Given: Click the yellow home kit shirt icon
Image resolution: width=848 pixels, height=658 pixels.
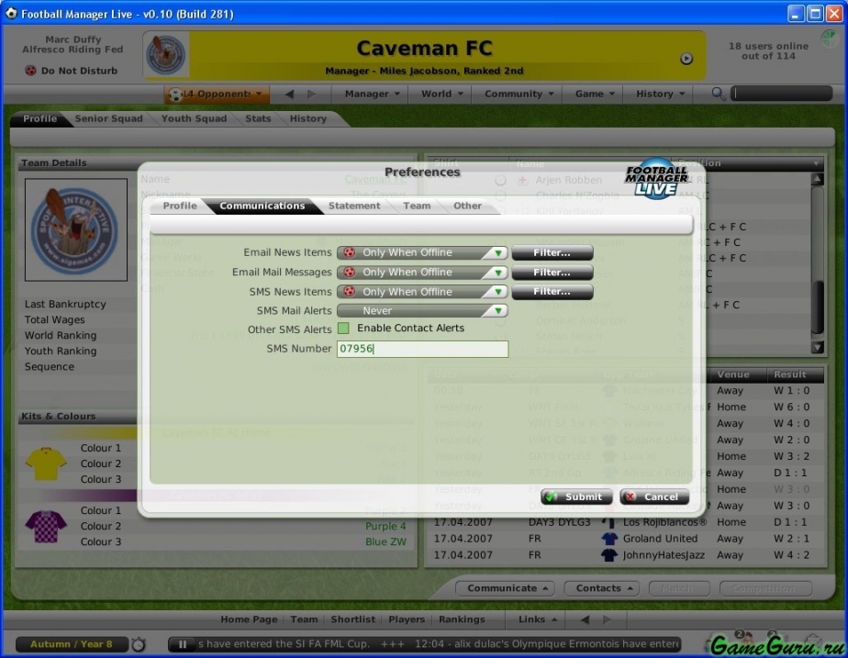Looking at the screenshot, I should click(x=46, y=463).
